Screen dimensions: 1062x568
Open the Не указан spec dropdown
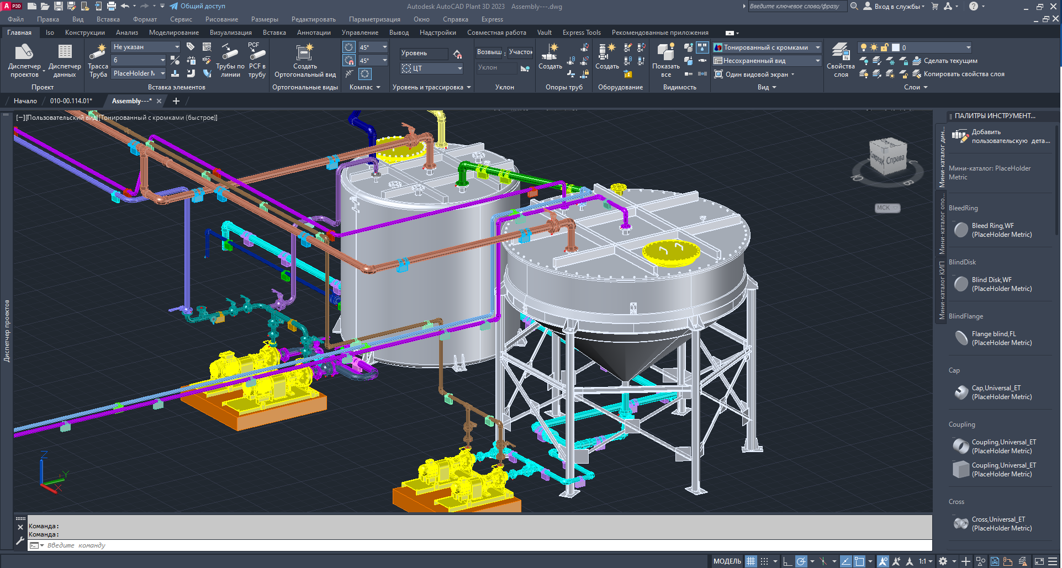pos(146,47)
